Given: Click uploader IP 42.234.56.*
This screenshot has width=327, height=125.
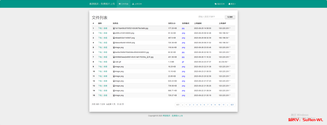Looking at the screenshot, I should tap(223, 62).
